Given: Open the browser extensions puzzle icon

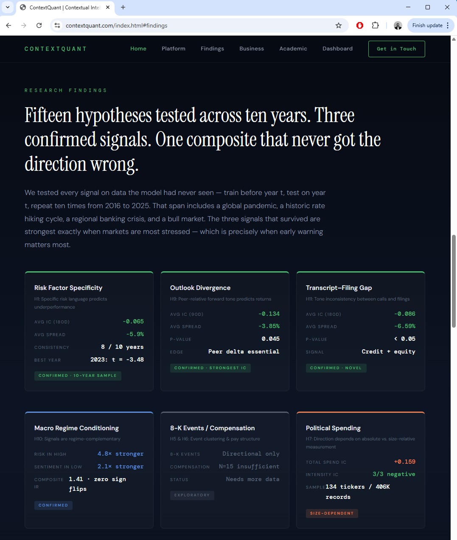Looking at the screenshot, I should [x=376, y=25].
